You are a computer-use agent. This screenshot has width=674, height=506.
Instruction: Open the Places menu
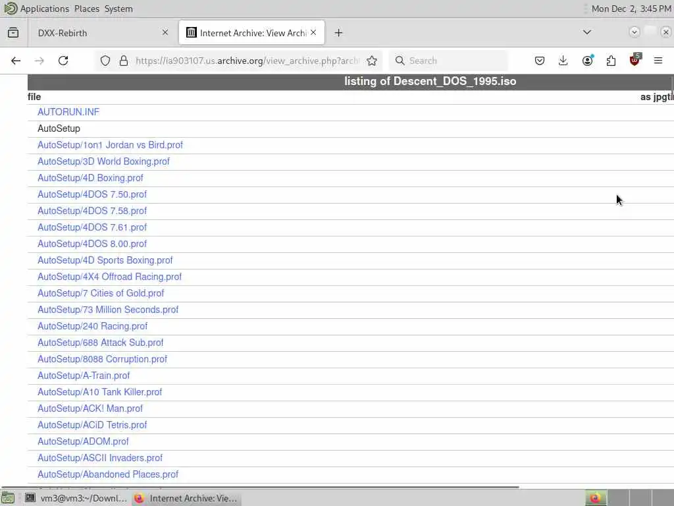pyautogui.click(x=86, y=9)
